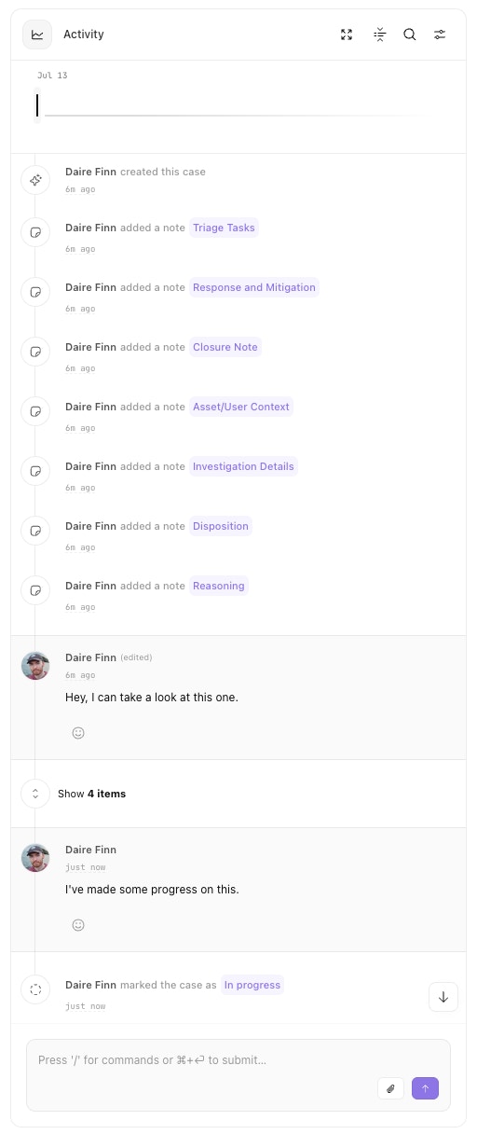The width and height of the screenshot is (477, 1134).
Task: Click the expand chevrons beside Show 4 items
Action: 35,794
